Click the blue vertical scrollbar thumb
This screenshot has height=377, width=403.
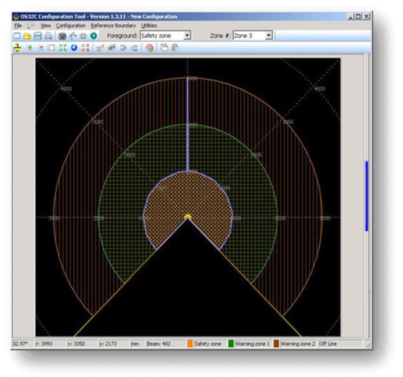(367, 196)
